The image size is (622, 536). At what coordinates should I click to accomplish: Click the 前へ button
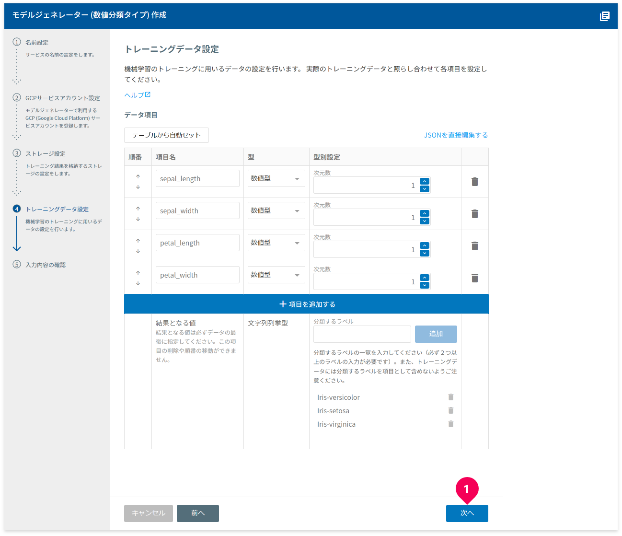198,513
